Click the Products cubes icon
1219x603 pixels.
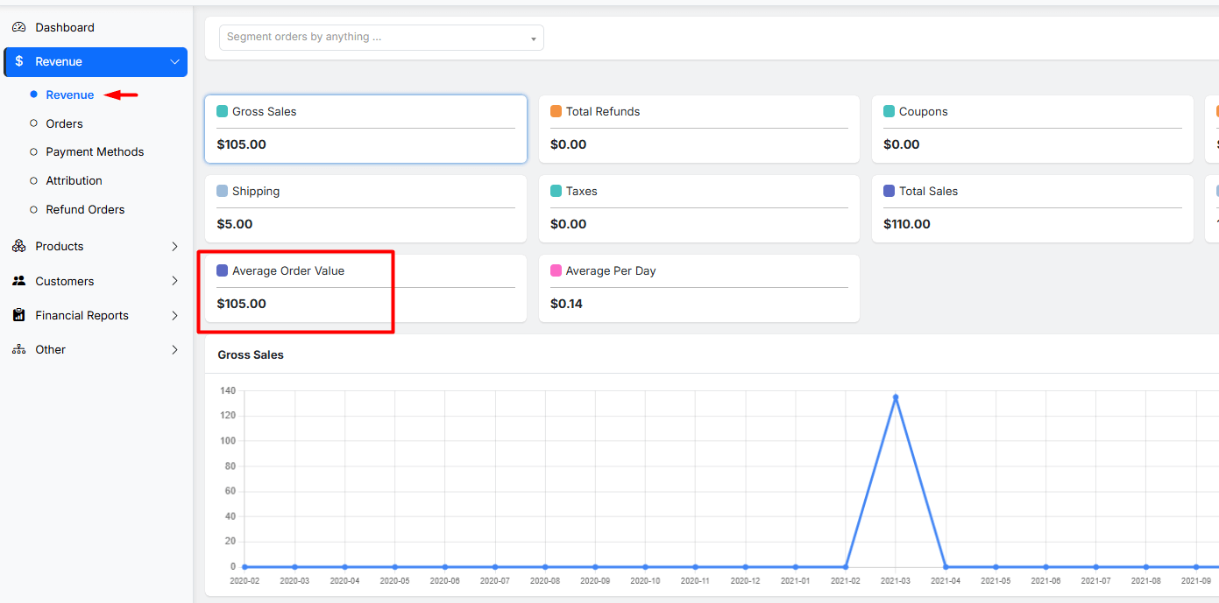point(18,246)
